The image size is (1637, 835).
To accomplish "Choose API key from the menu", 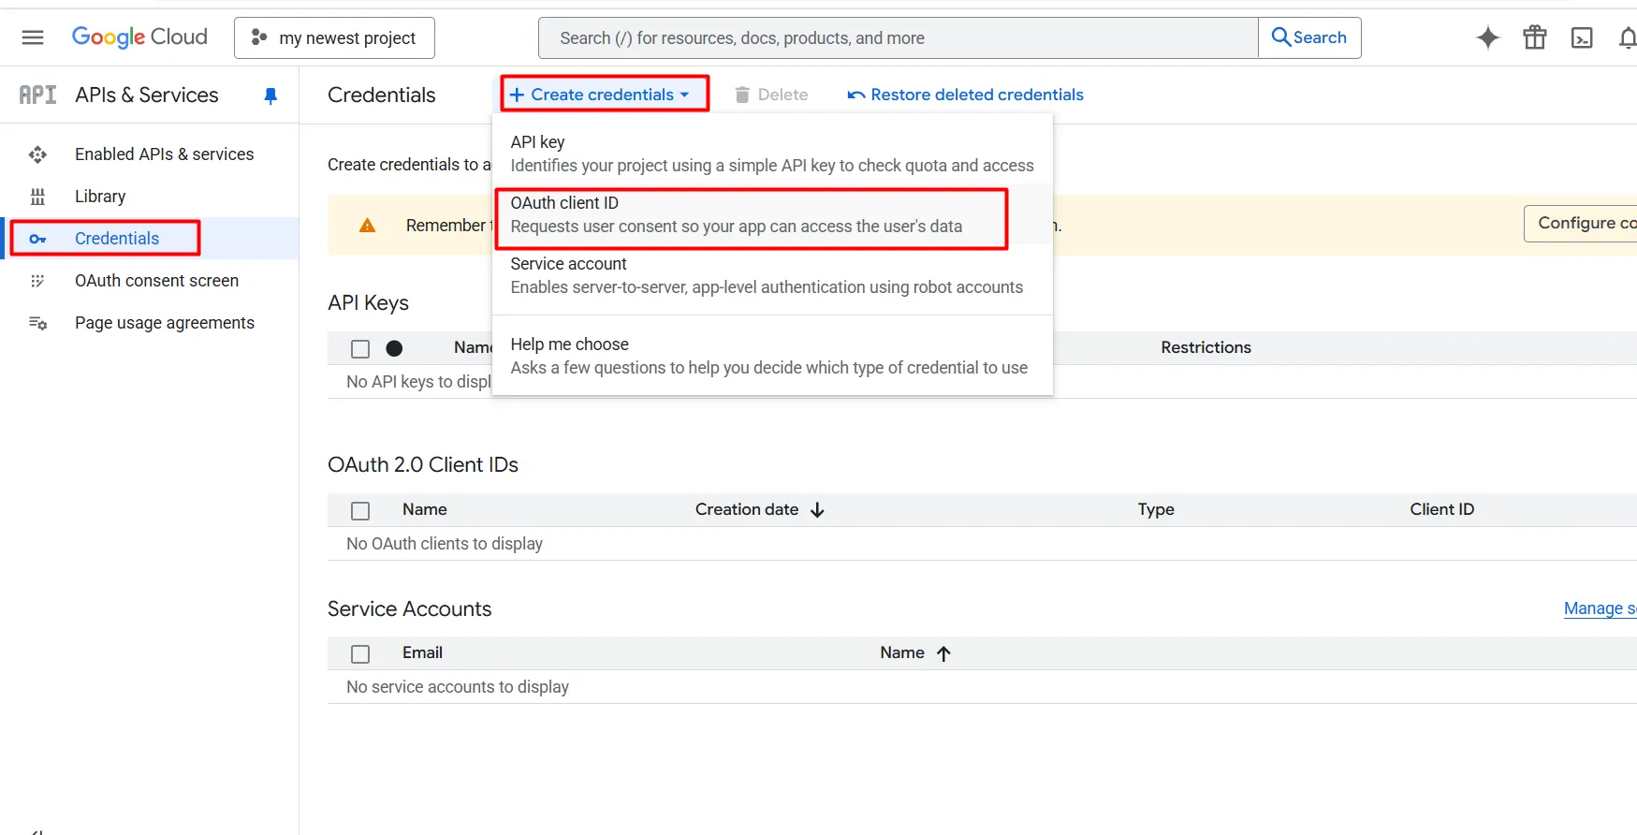I will [772, 154].
